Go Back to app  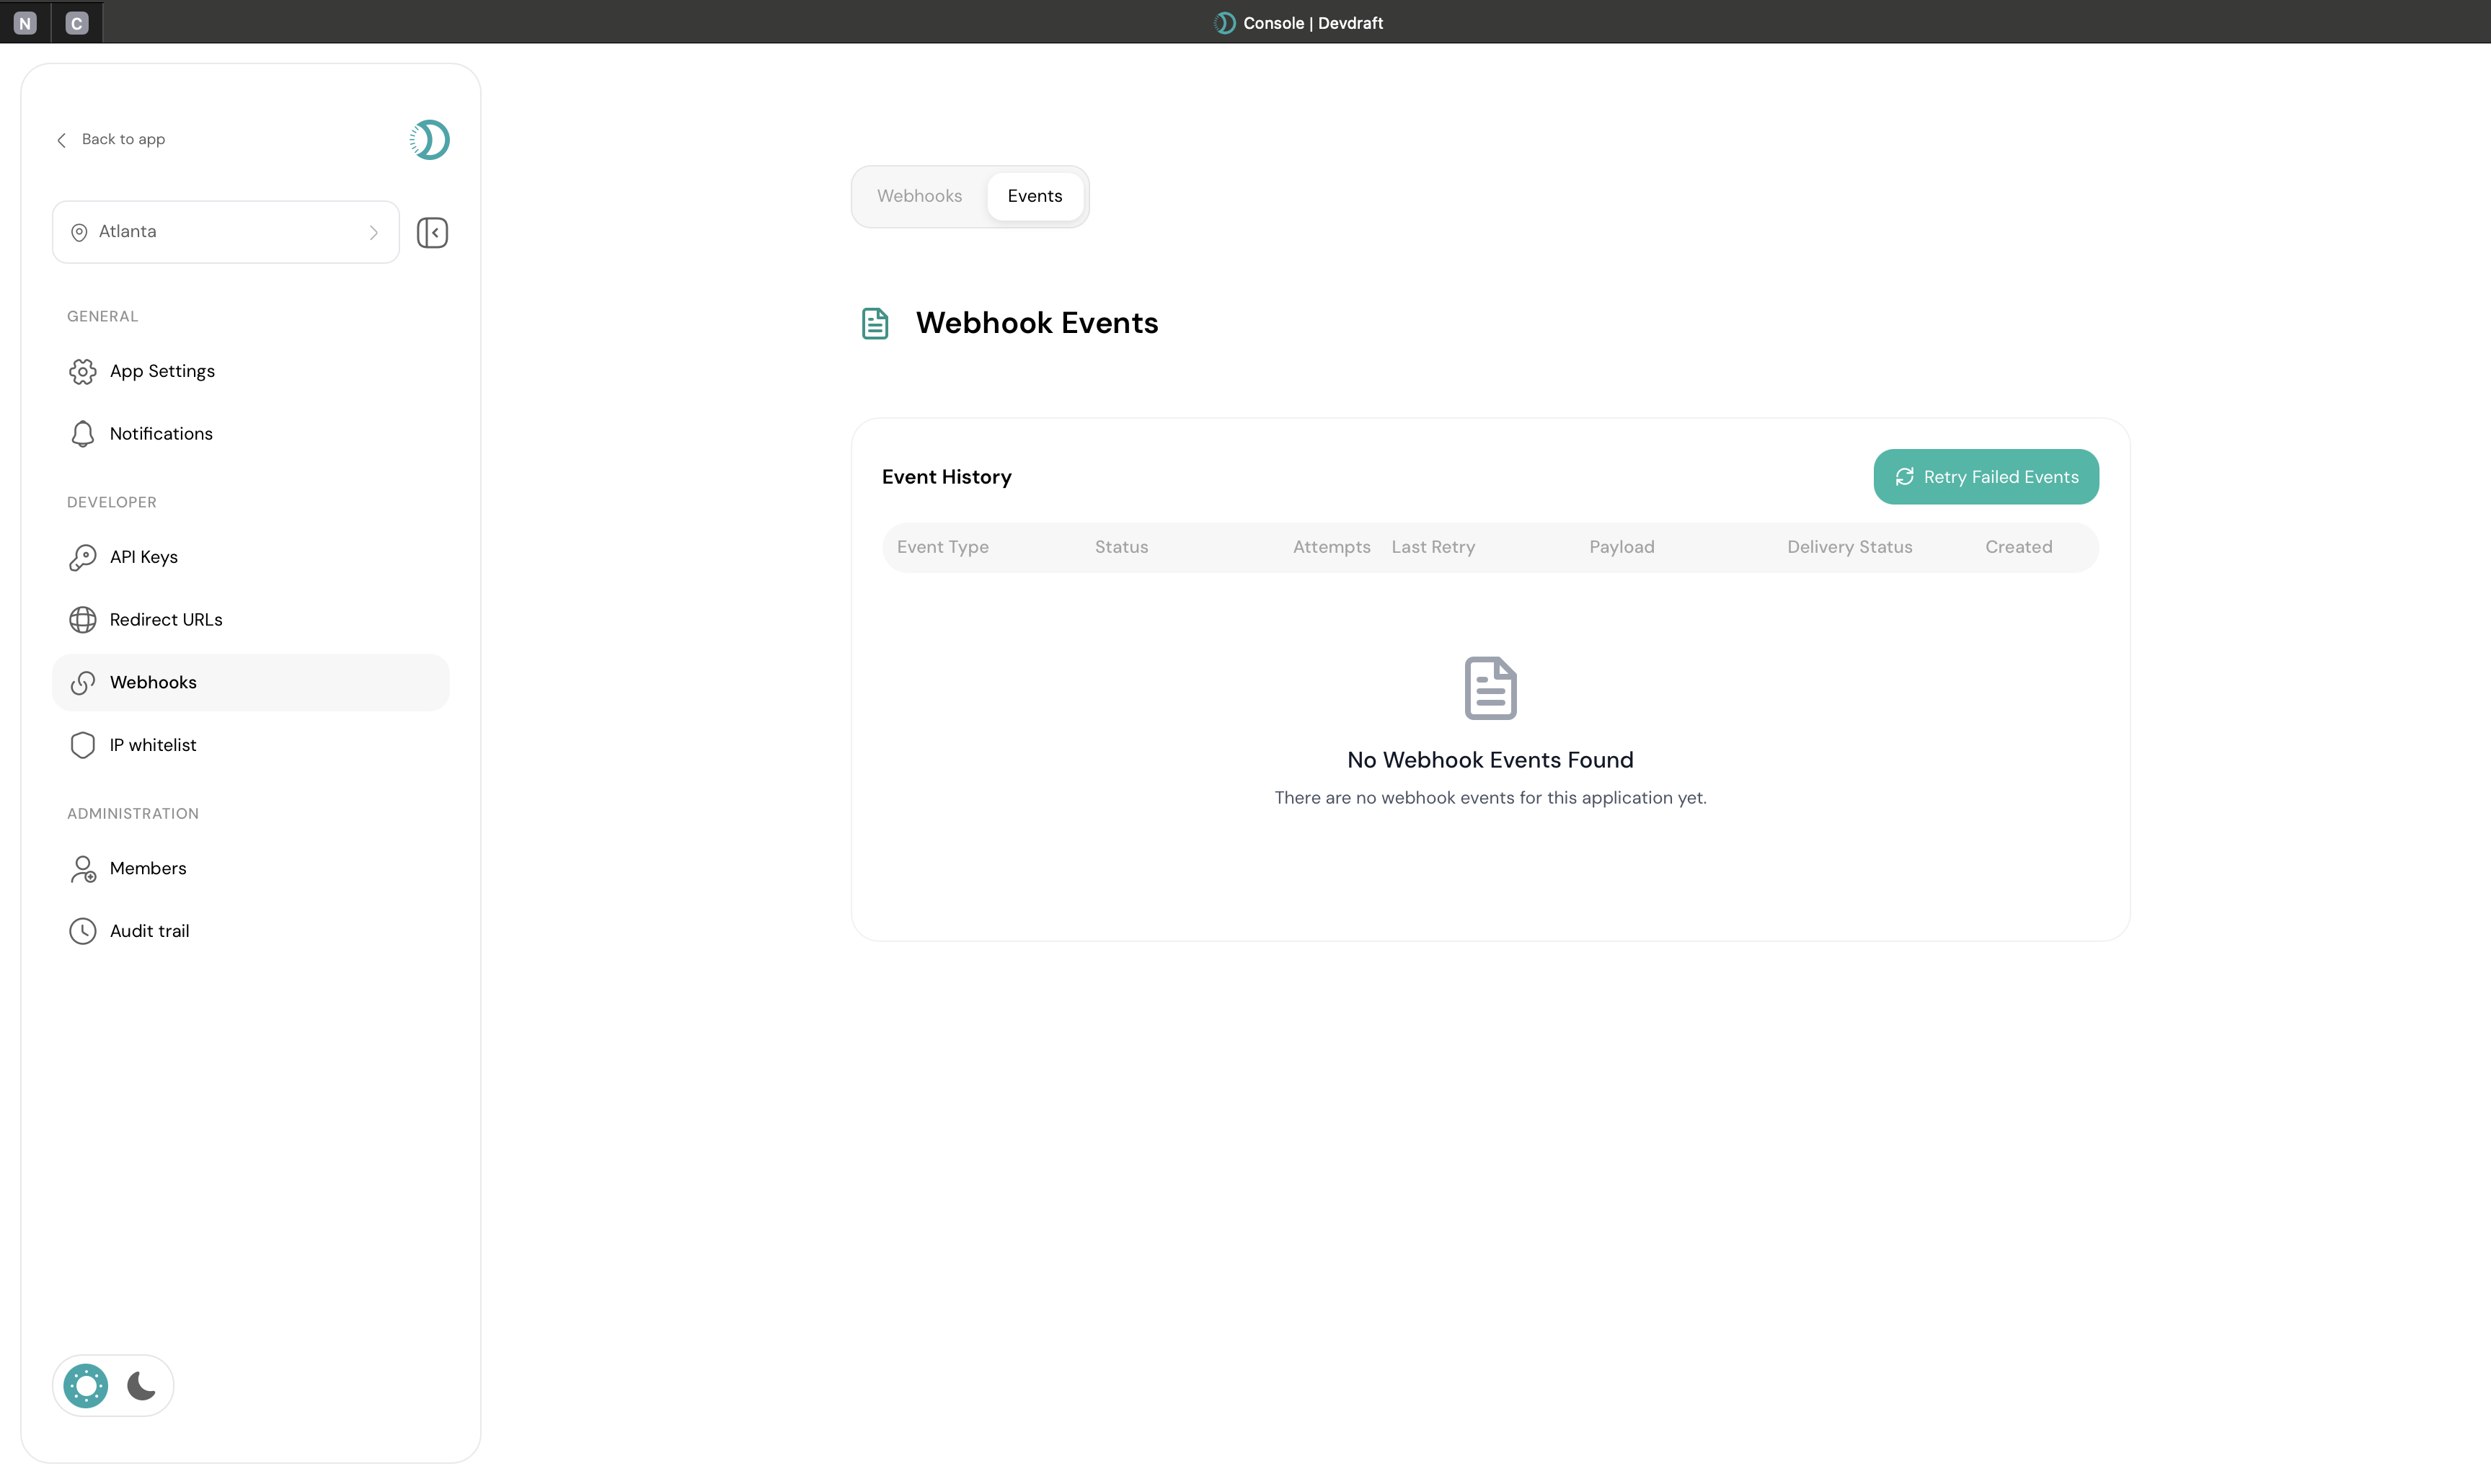122,139
